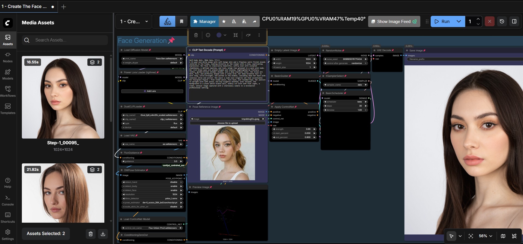
Task: Delete the selected node via toolbox trash
Action: coord(196,35)
